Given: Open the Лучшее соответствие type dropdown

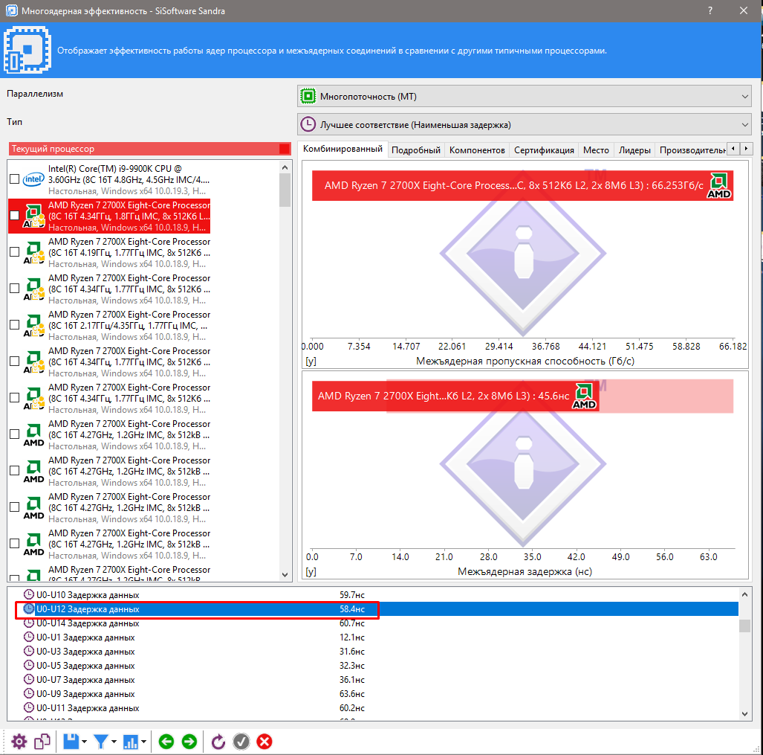Looking at the screenshot, I should click(524, 125).
